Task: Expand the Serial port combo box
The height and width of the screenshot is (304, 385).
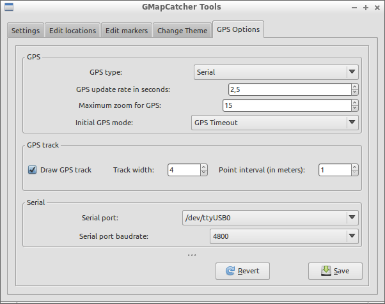Action: (271, 218)
